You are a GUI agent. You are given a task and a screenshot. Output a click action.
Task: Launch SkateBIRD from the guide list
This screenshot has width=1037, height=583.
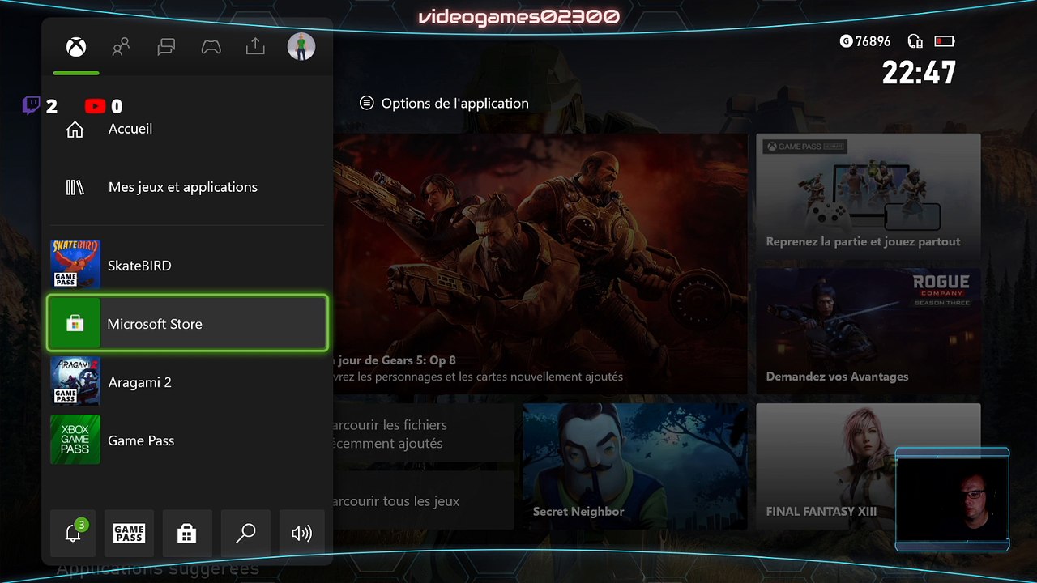[187, 265]
